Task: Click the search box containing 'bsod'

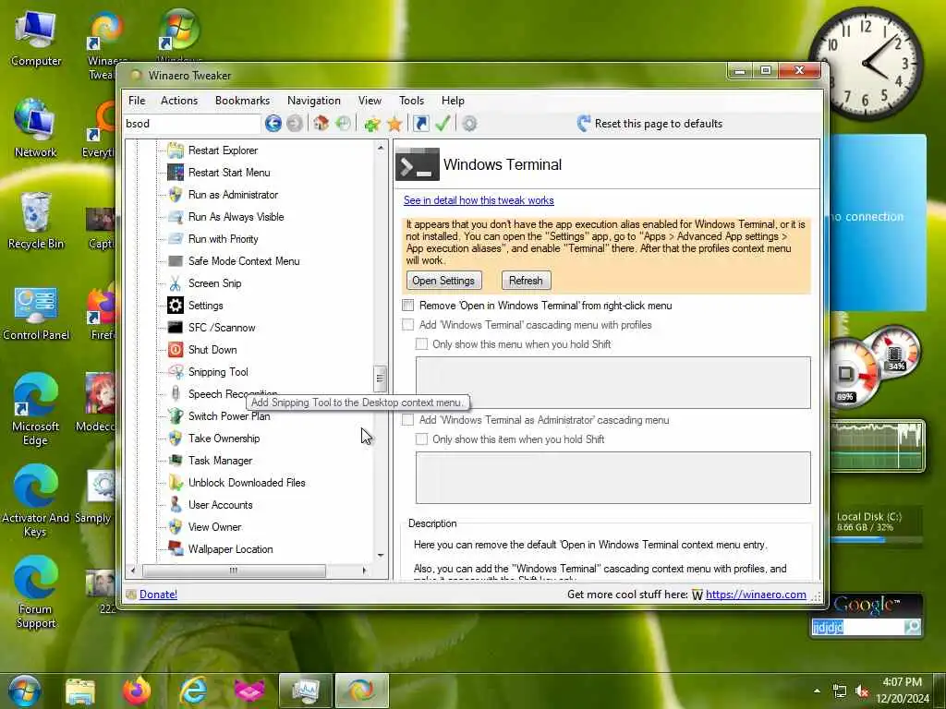Action: pos(192,124)
